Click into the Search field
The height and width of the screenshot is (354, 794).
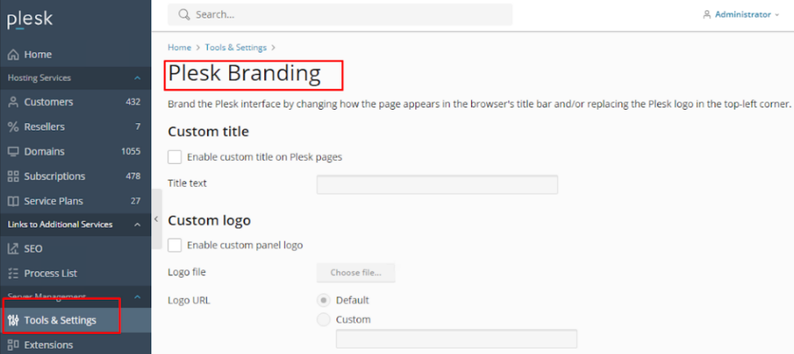tap(340, 14)
